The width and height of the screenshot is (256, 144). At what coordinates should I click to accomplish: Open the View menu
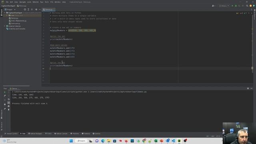[16, 2]
